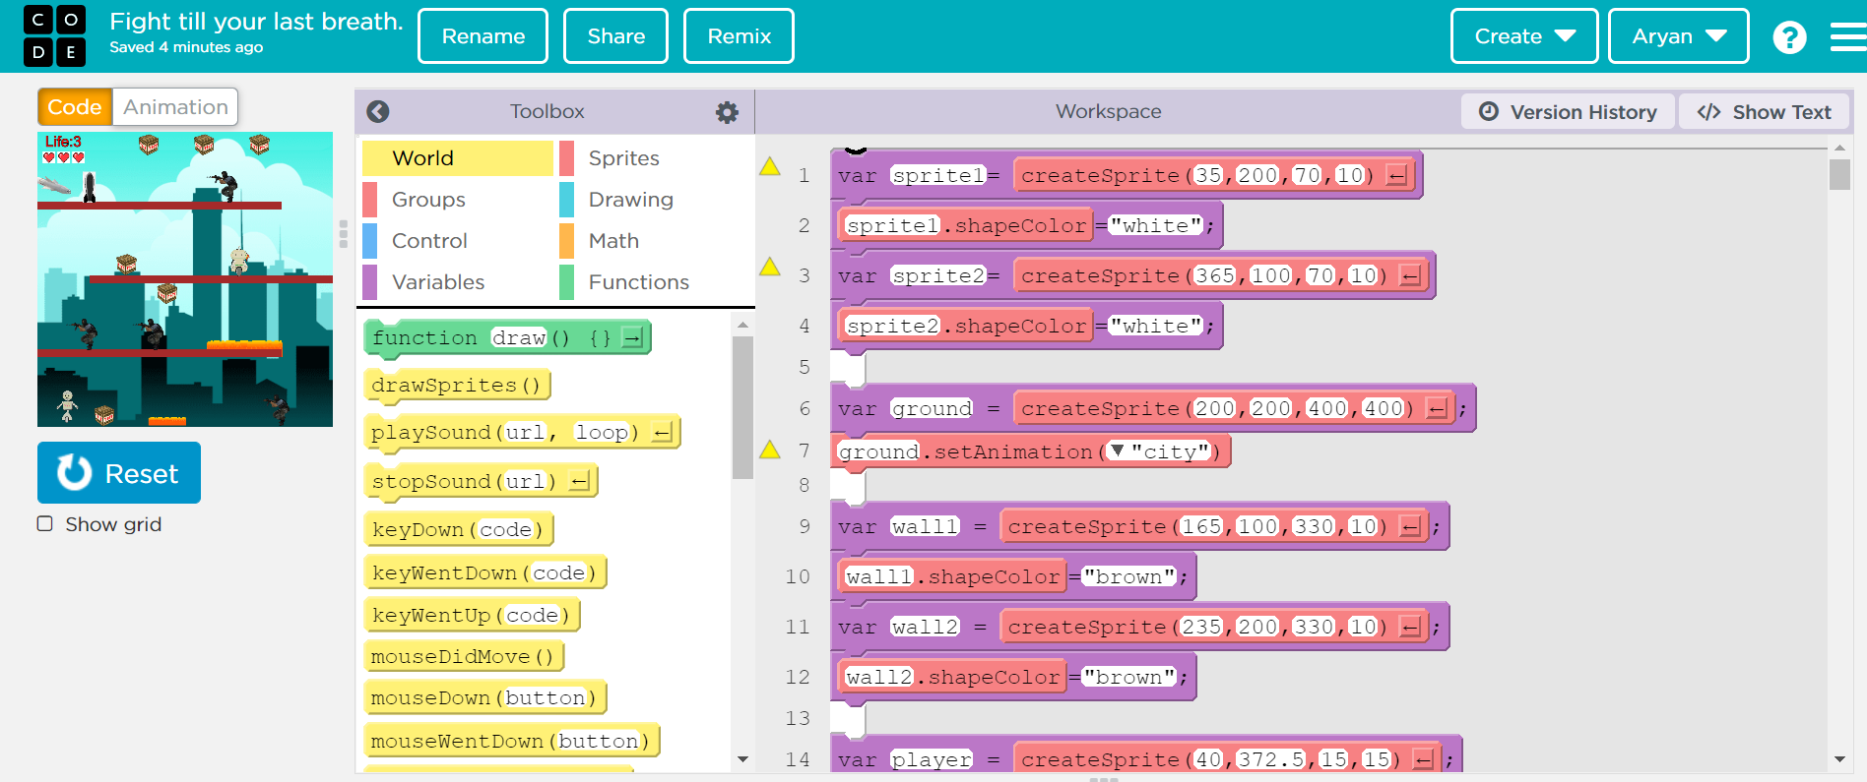Collapse the Toolbox with the back arrow
Image resolution: width=1867 pixels, height=782 pixels.
coord(378,112)
